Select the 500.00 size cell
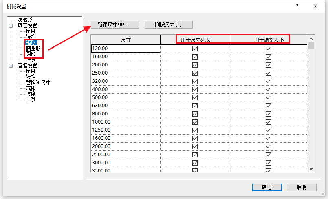 point(126,97)
